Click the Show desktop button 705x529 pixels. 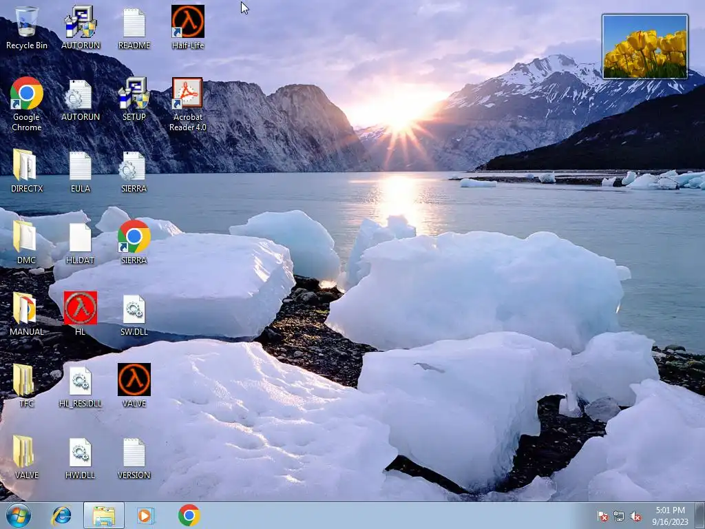700,515
